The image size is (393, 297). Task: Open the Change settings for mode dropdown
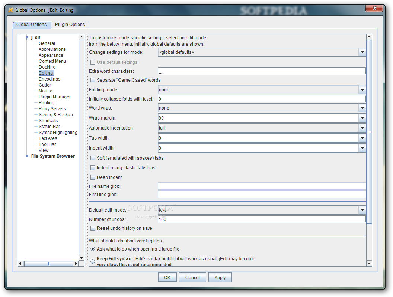(262, 52)
